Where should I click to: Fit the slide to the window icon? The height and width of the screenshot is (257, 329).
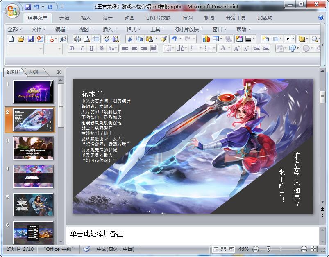click(x=314, y=249)
